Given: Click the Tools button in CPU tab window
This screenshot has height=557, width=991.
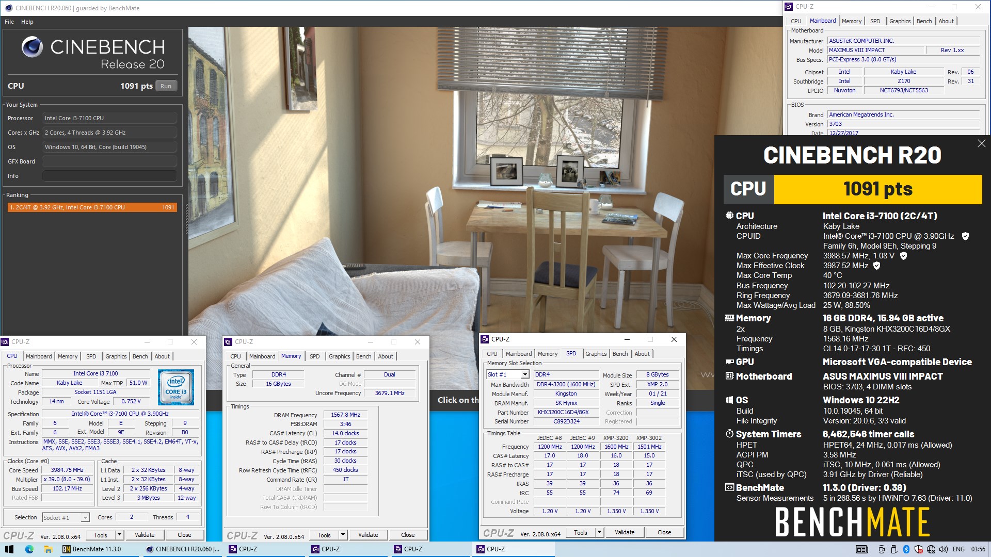Looking at the screenshot, I should [101, 535].
